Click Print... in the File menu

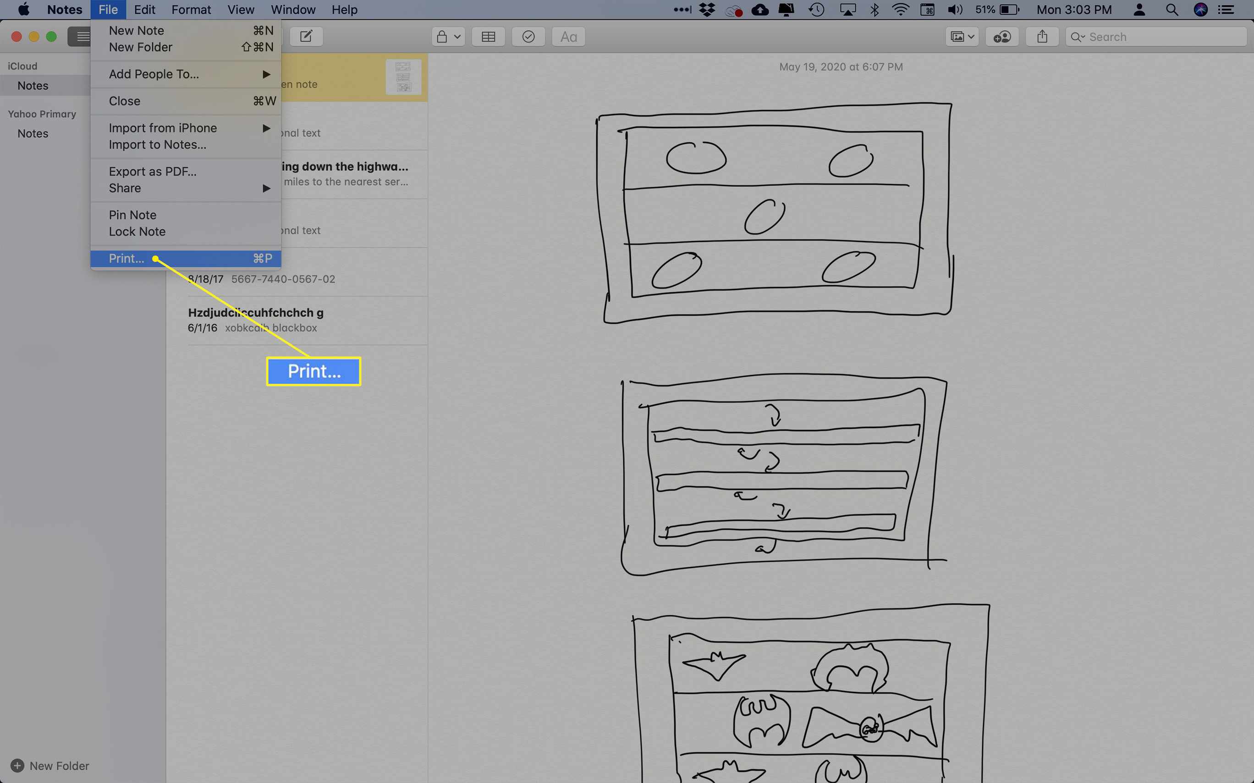point(126,258)
